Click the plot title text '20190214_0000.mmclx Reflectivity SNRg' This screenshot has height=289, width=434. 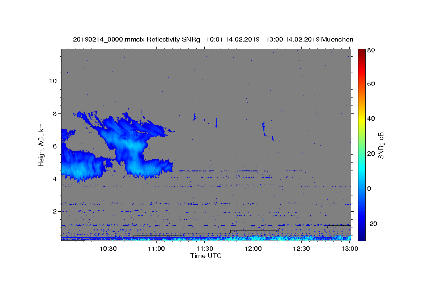pos(136,40)
